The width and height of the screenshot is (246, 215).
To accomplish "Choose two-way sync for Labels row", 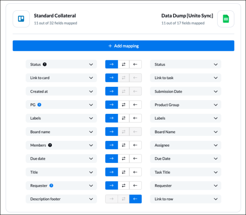I will pos(124,118).
